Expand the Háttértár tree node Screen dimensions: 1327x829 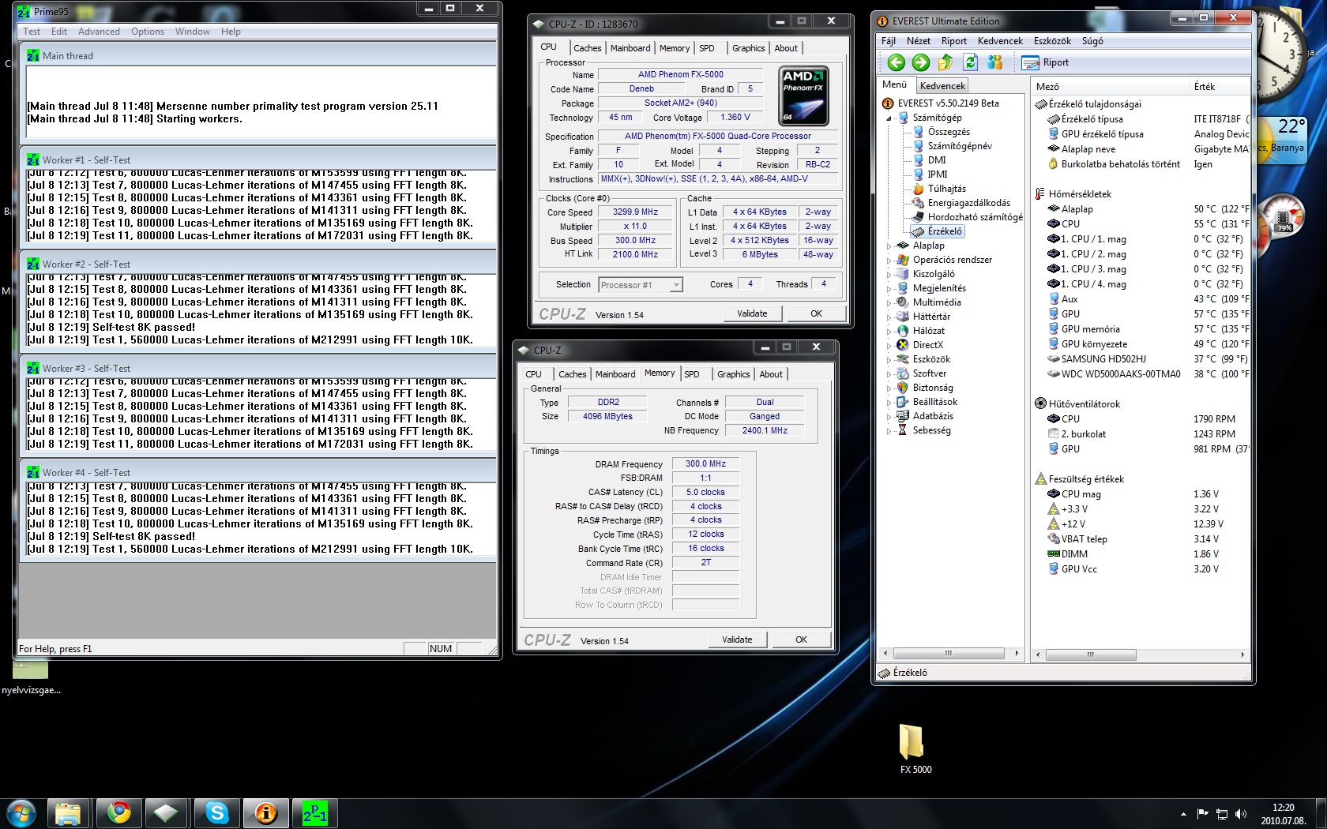coord(889,317)
